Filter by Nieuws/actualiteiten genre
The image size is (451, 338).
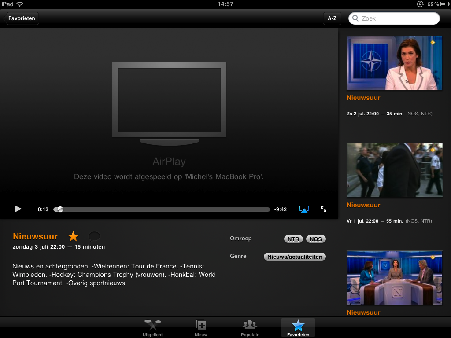(x=295, y=257)
